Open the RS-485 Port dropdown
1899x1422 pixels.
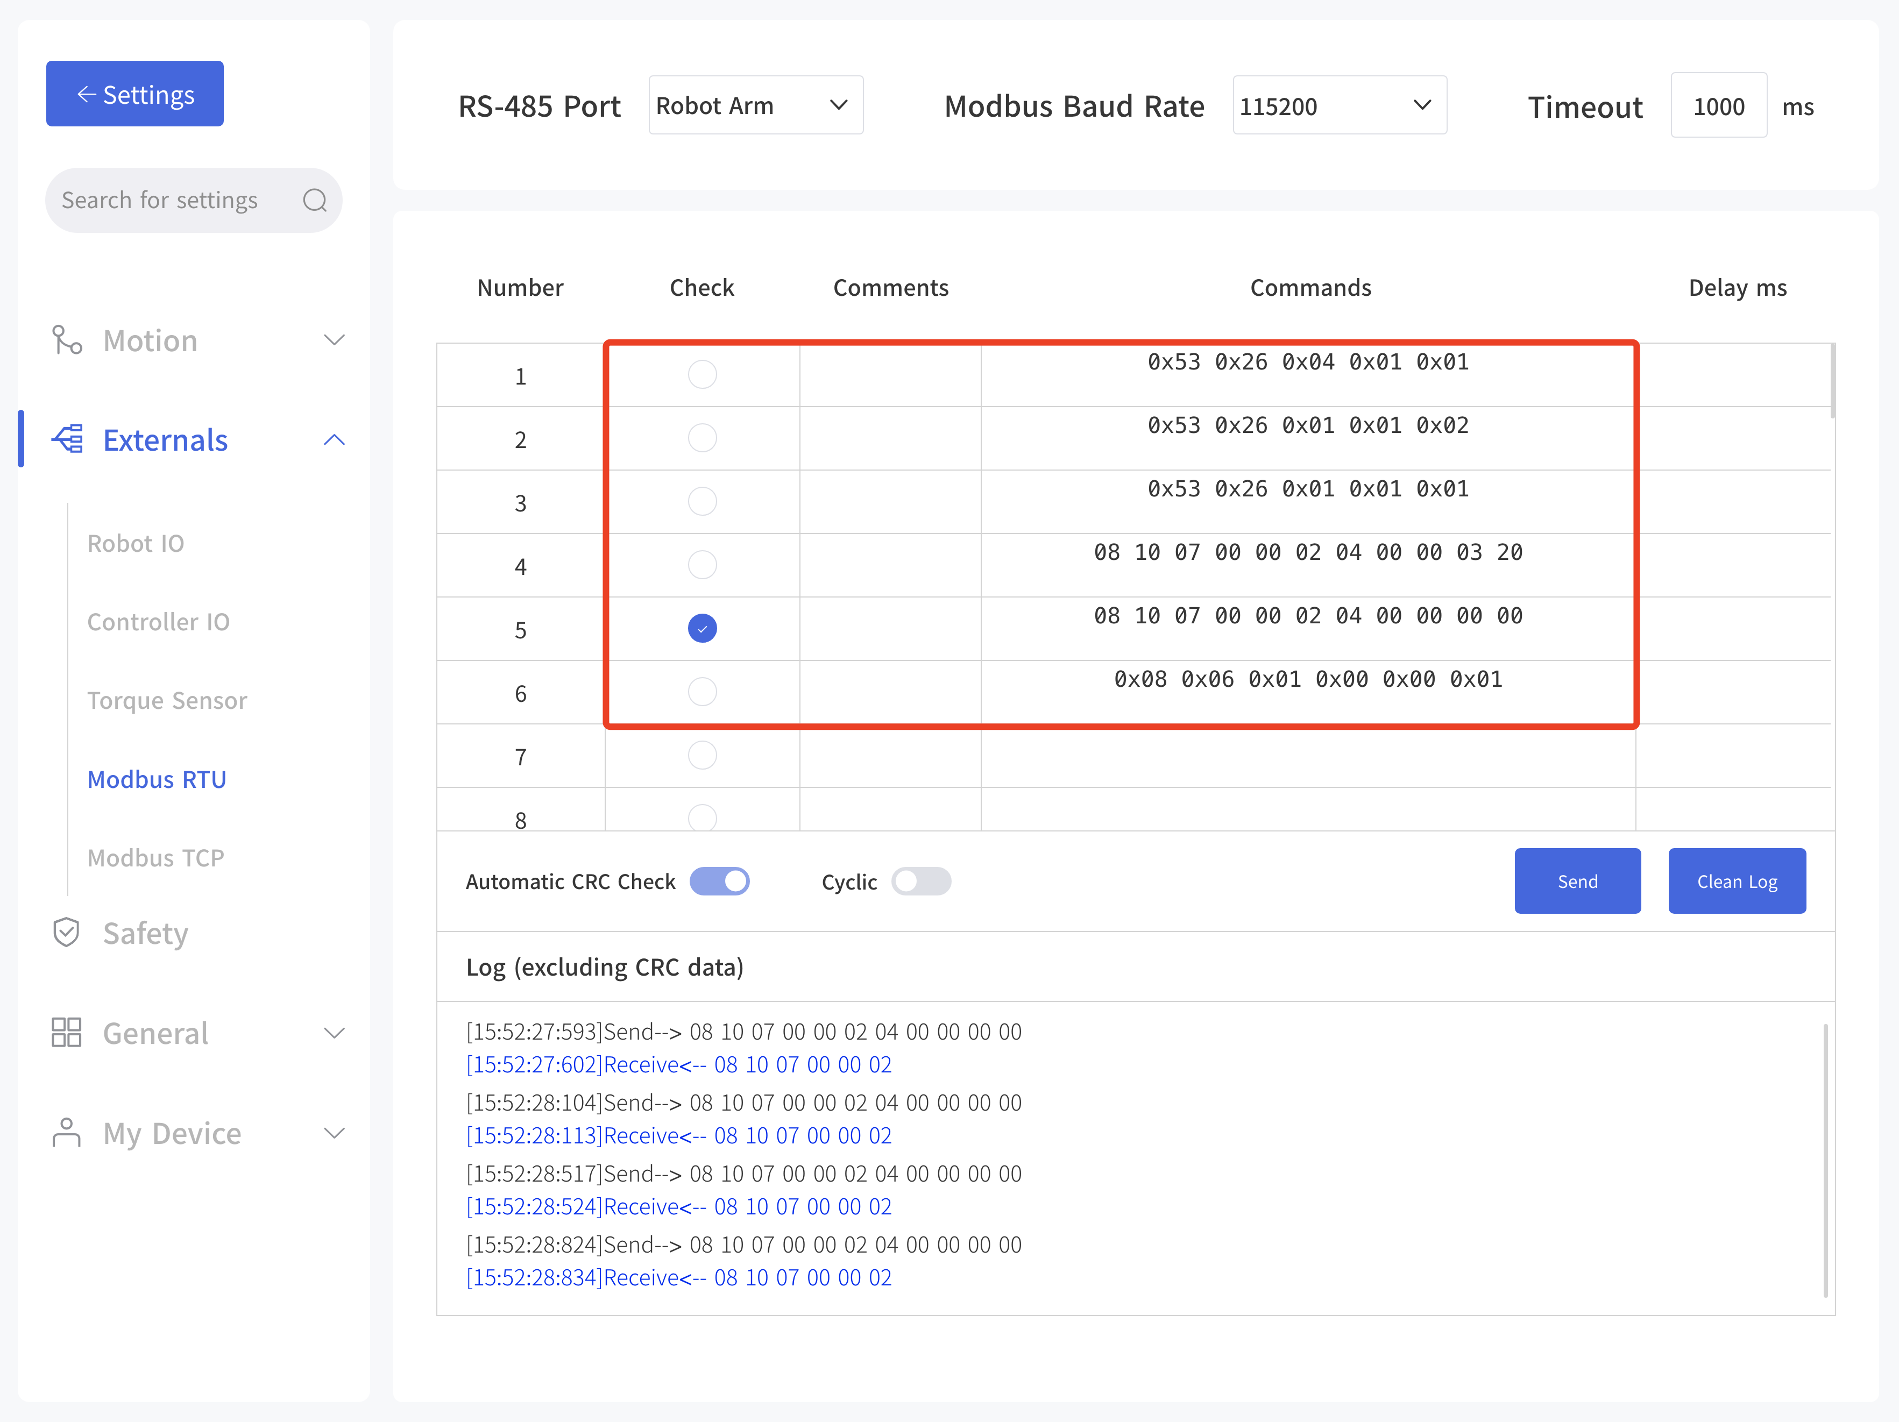[755, 105]
